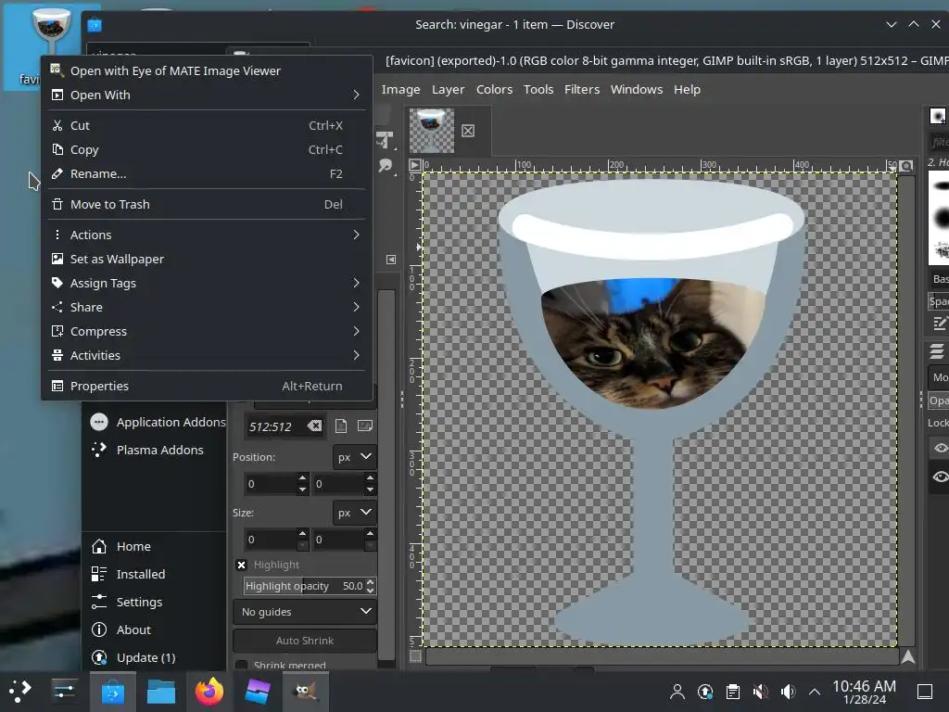This screenshot has width=949, height=712.
Task: Clear the 512:512 aspect ratio field
Action: 315,426
